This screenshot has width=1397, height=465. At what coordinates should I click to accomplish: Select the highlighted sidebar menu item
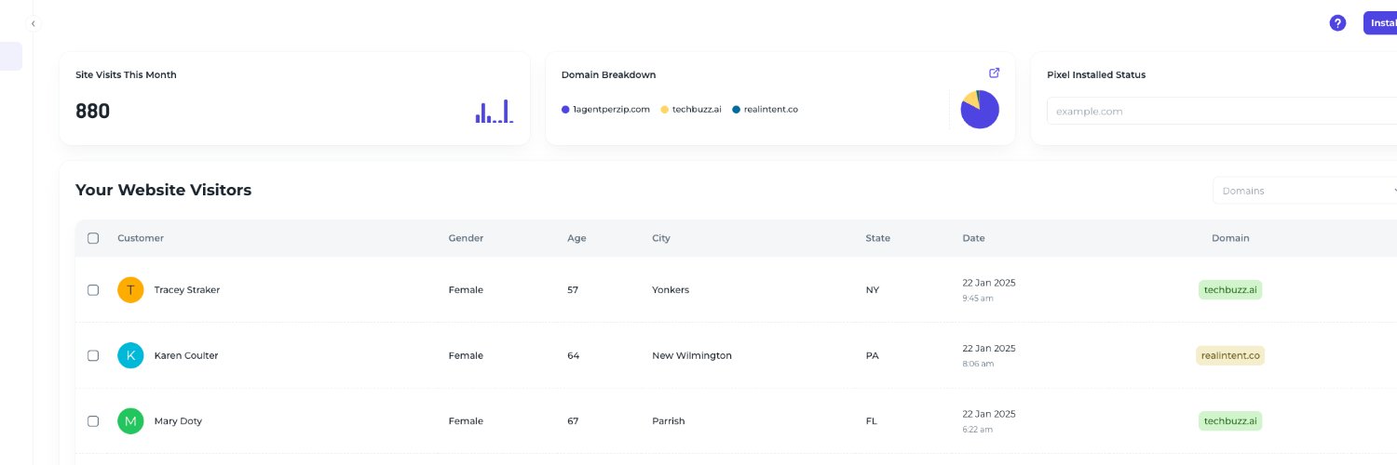(11, 56)
